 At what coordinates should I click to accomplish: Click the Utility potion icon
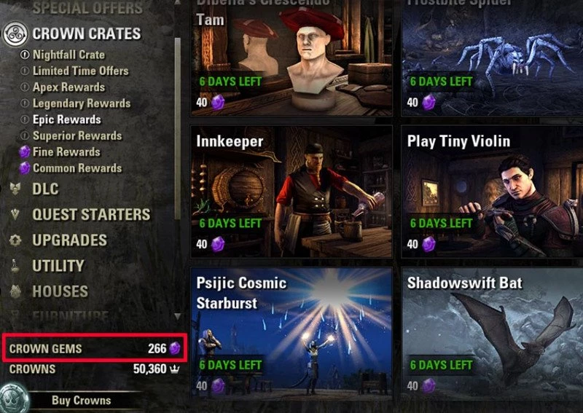15,266
